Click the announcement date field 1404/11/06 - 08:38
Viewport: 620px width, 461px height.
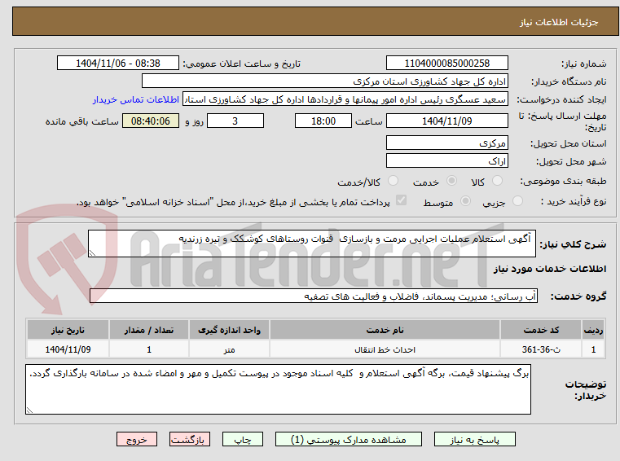click(118, 63)
